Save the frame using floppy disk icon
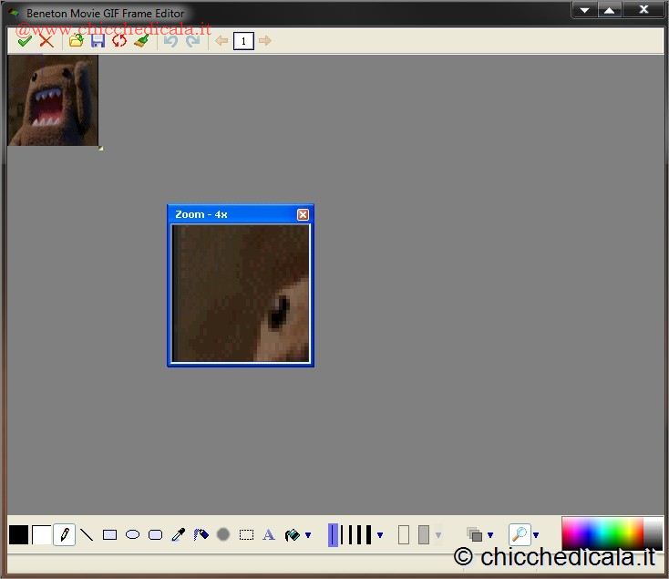This screenshot has height=579, width=669. pos(98,41)
